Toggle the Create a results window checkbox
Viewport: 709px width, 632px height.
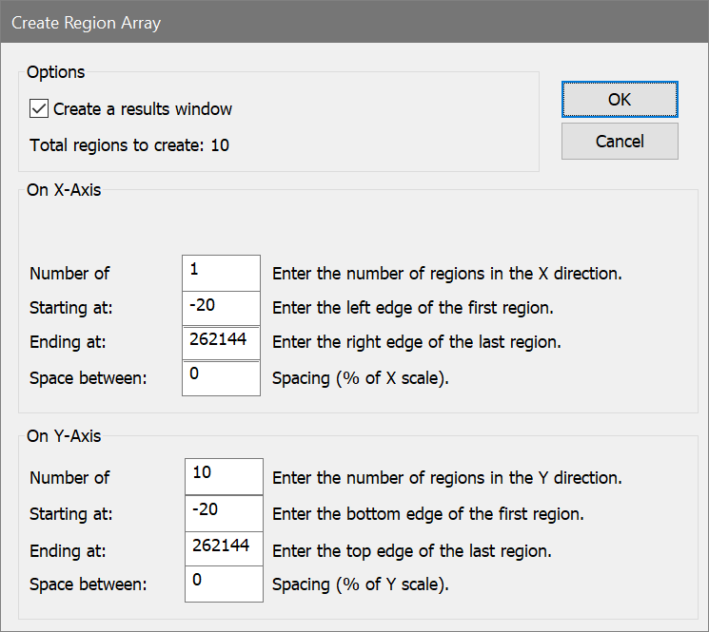tap(39, 109)
